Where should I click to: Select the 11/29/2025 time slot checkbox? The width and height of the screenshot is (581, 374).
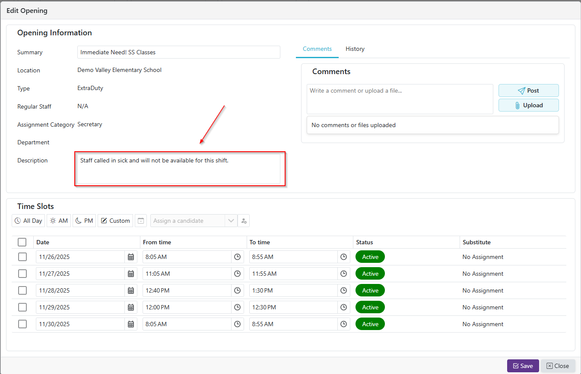(22, 307)
